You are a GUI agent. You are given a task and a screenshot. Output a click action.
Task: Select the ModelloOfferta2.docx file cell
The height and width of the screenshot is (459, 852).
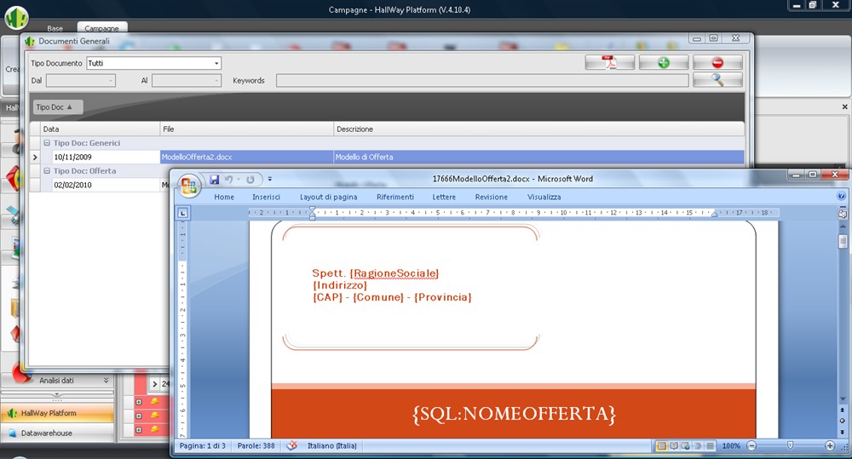pos(247,157)
